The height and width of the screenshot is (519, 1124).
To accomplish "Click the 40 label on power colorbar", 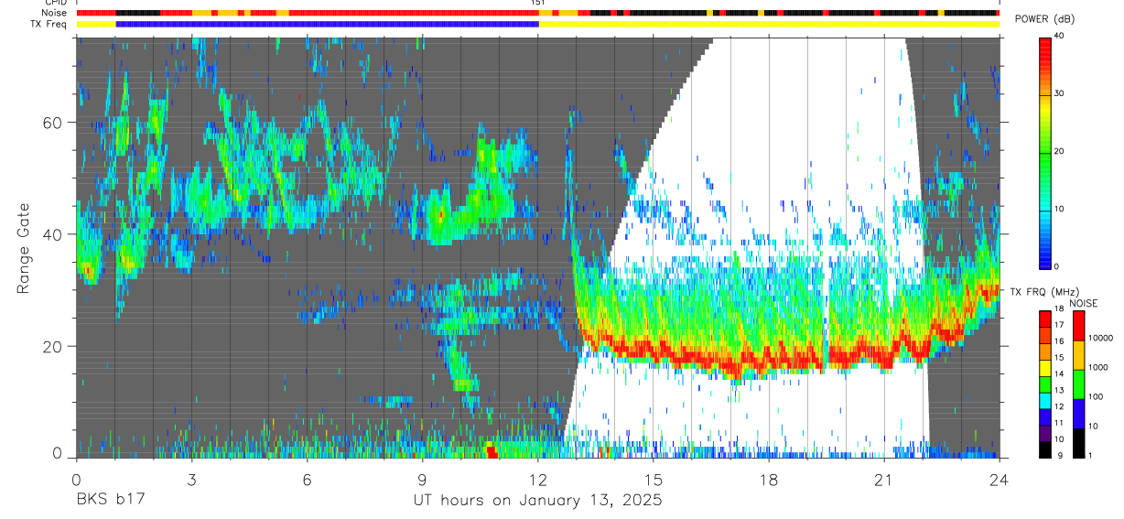I will [x=1059, y=36].
